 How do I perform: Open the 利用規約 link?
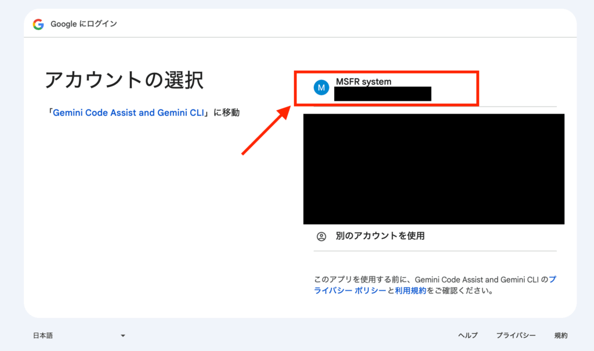click(411, 291)
